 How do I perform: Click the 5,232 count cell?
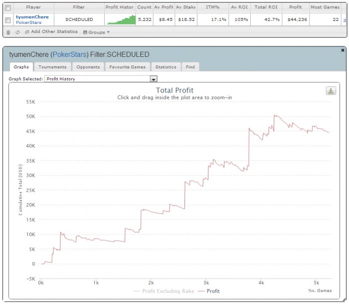pyautogui.click(x=145, y=19)
